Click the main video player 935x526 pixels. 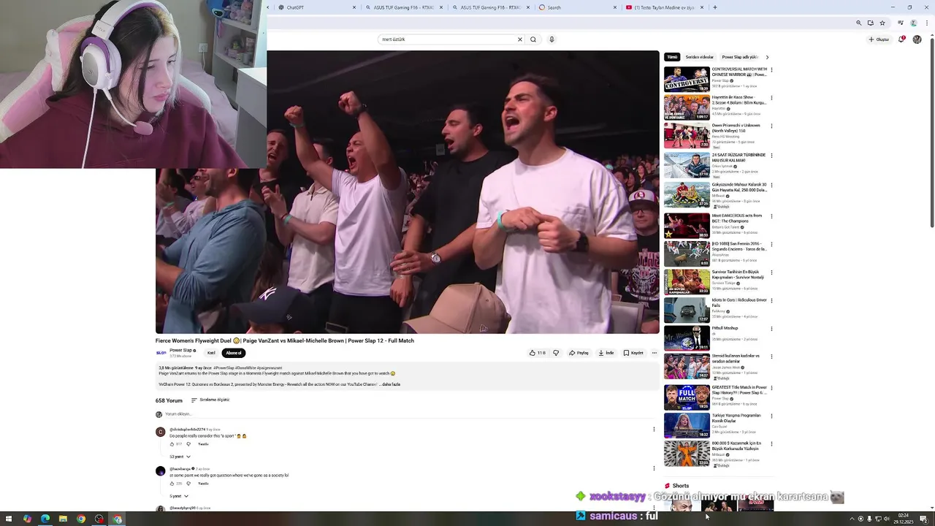[407, 192]
